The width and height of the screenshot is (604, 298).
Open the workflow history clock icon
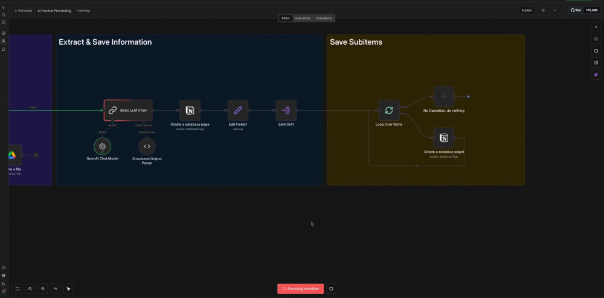point(543,10)
